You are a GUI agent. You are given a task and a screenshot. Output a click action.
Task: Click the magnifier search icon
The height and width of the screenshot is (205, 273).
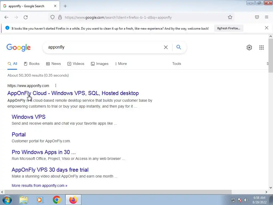click(179, 47)
